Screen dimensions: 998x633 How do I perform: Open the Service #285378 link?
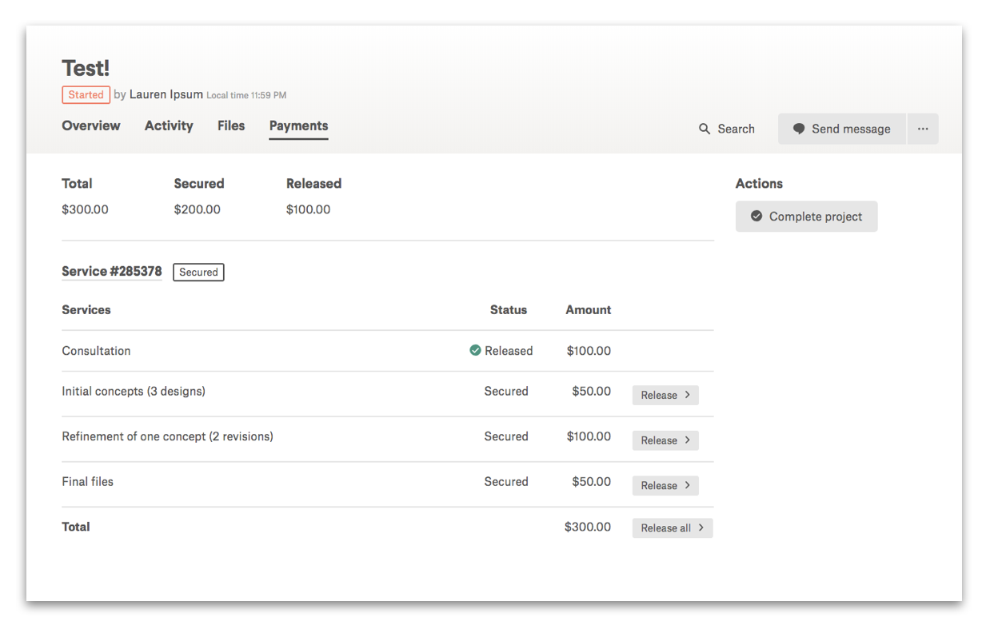click(112, 272)
